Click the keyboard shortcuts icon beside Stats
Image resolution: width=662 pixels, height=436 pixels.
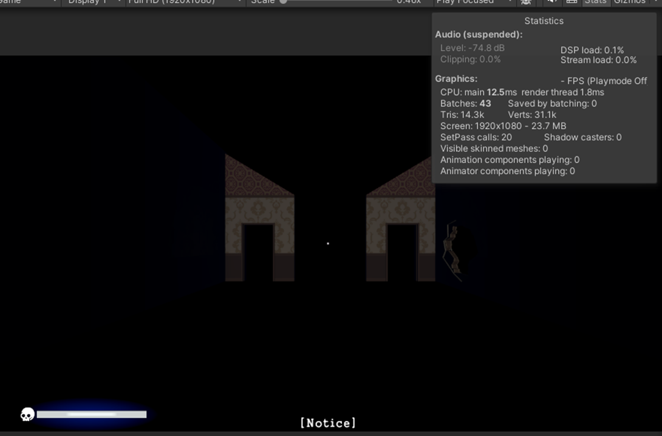[572, 2]
